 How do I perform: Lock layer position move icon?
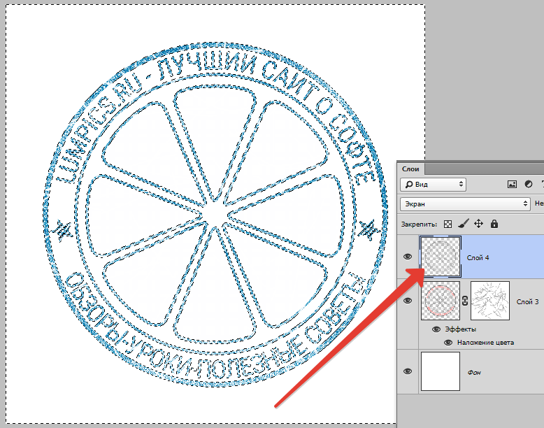[x=479, y=224]
